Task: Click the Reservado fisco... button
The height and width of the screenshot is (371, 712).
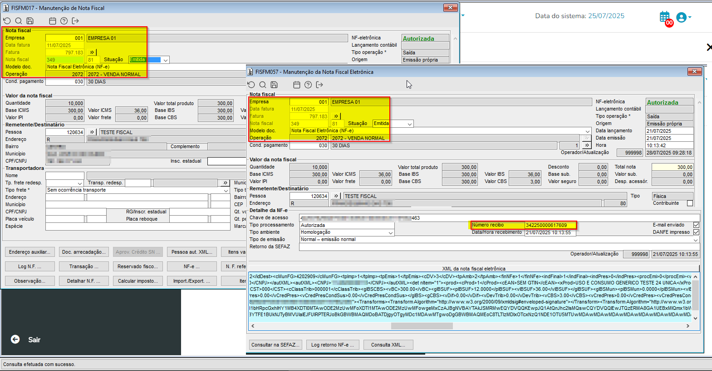Action: [138, 266]
